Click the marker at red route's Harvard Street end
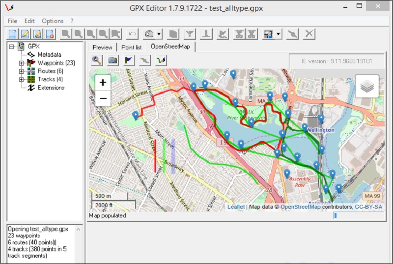The image size is (393, 264). pyautogui.click(x=136, y=115)
